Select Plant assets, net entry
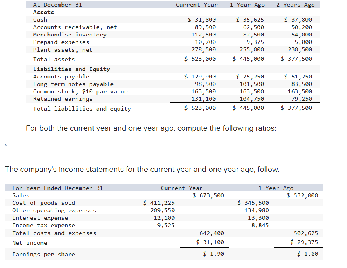This screenshot has width=347, height=268. point(58,49)
